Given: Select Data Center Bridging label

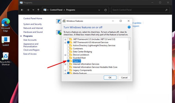Looking at the screenshot, I should 82,51.
